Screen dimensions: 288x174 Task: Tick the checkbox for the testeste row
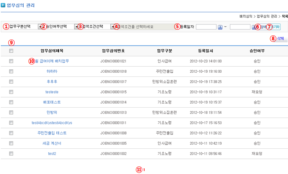[11, 92]
